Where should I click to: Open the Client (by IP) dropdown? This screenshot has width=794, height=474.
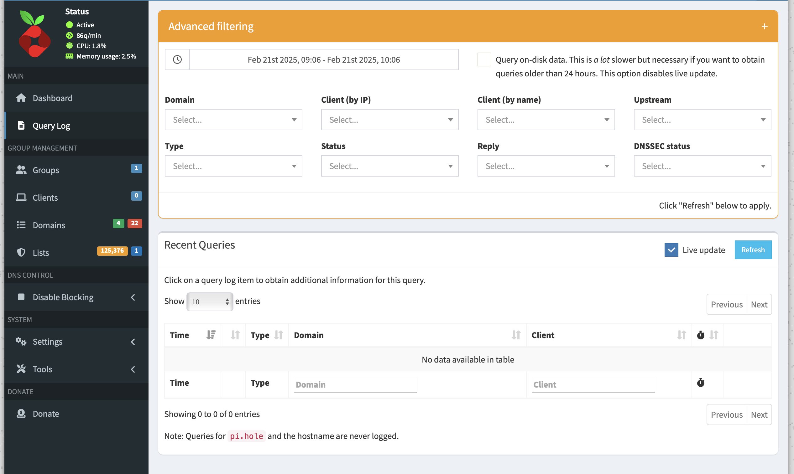[x=390, y=120]
